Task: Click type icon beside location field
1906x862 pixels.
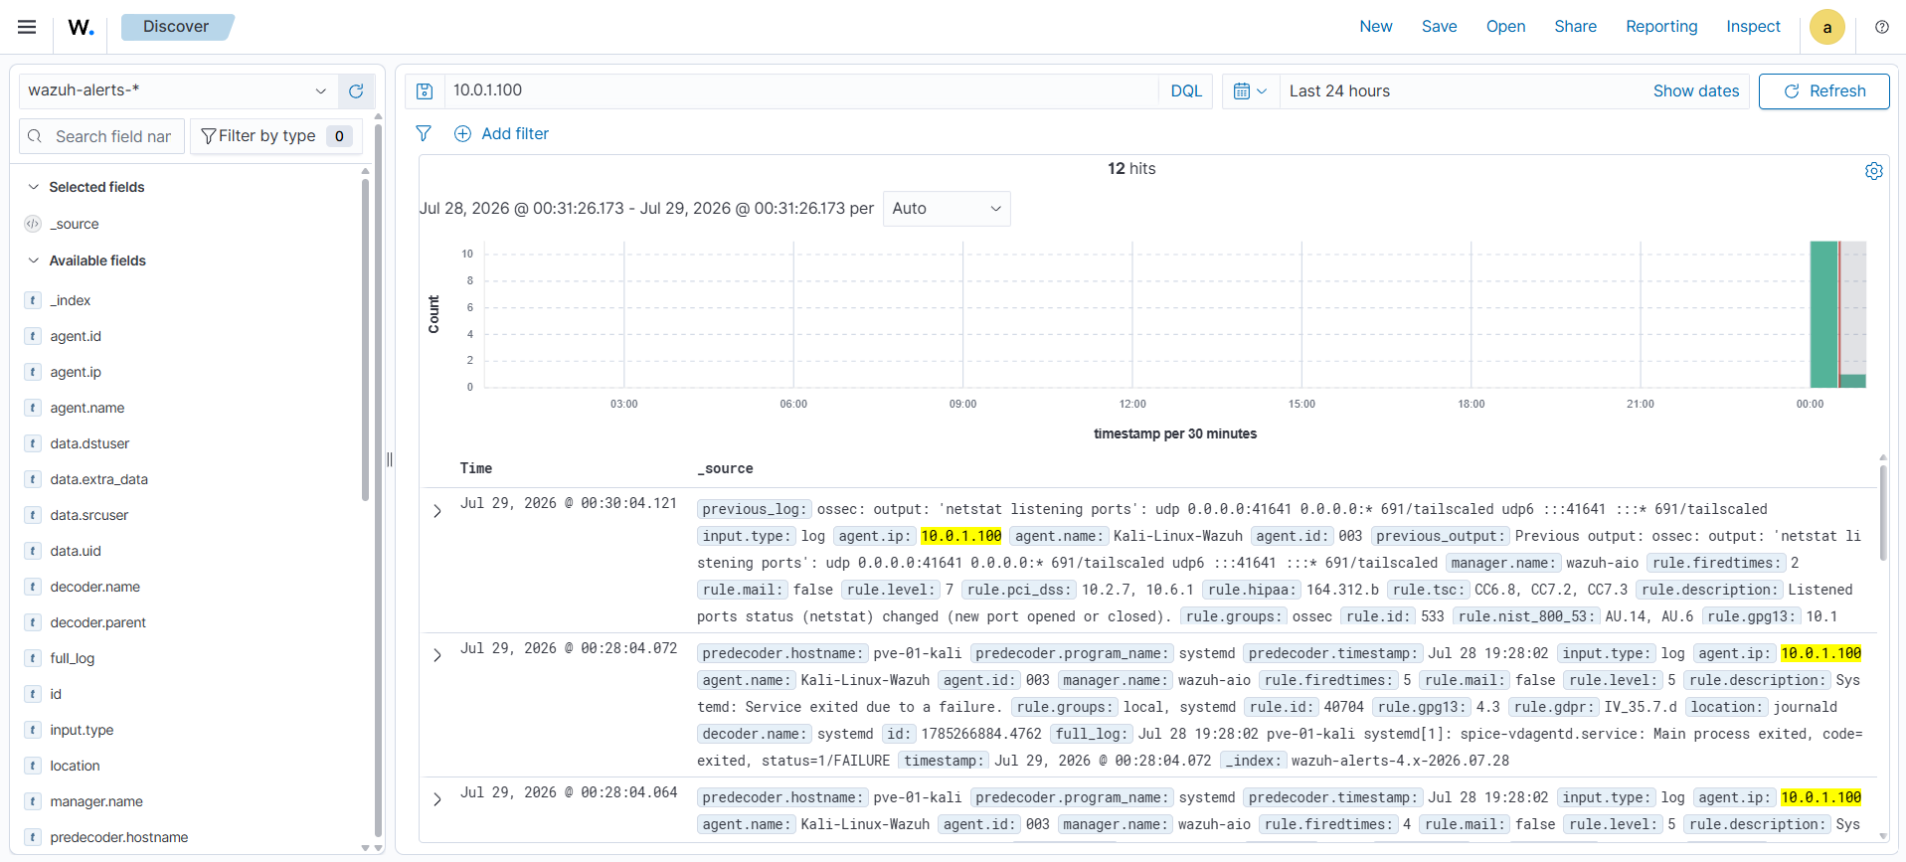Action: click(33, 766)
